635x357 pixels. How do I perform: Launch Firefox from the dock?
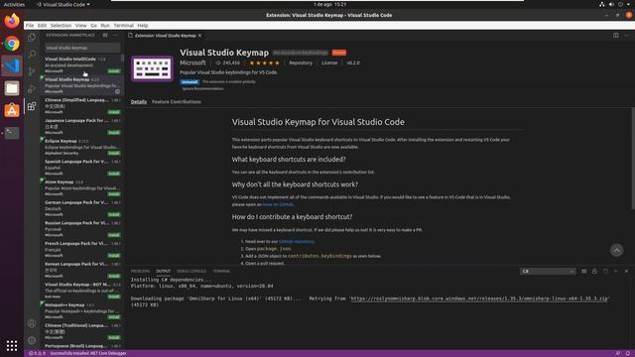point(12,21)
